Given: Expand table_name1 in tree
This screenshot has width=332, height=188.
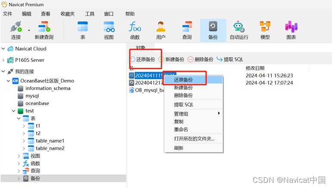Looking at the screenshot, I should pos(24,141).
